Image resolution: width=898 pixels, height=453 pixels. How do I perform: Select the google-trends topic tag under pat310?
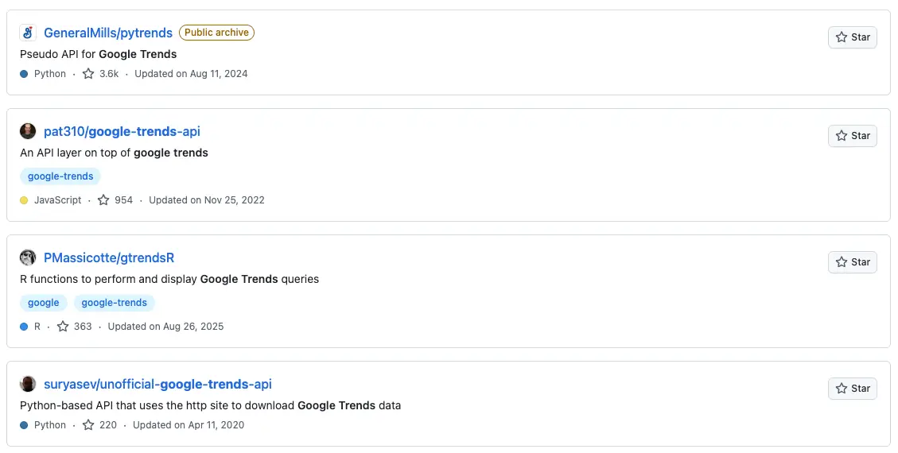[x=60, y=176]
